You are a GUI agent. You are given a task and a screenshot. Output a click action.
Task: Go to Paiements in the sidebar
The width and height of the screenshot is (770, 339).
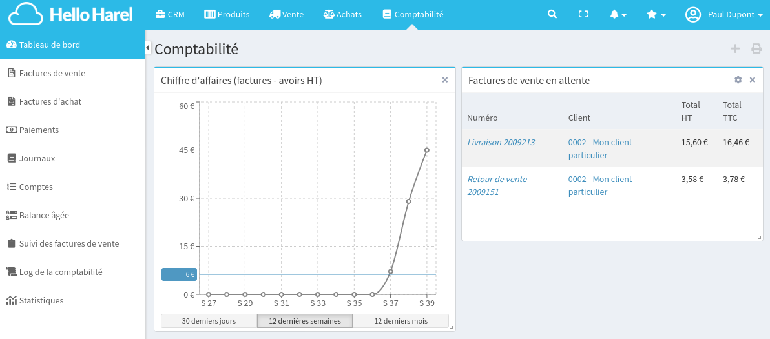coord(39,130)
